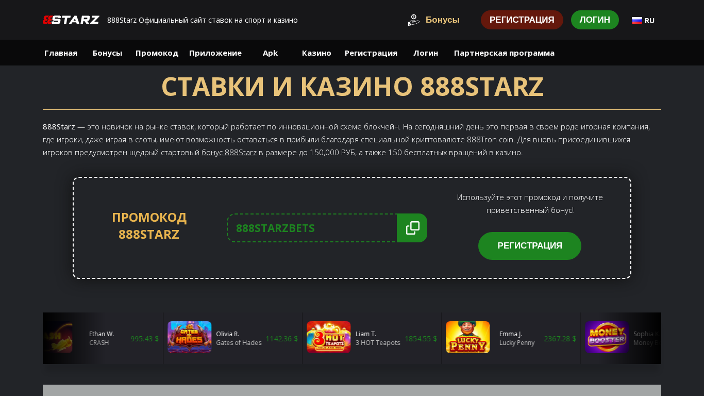
Task: Click the 888STARZBETS promo code field
Action: pos(312,228)
